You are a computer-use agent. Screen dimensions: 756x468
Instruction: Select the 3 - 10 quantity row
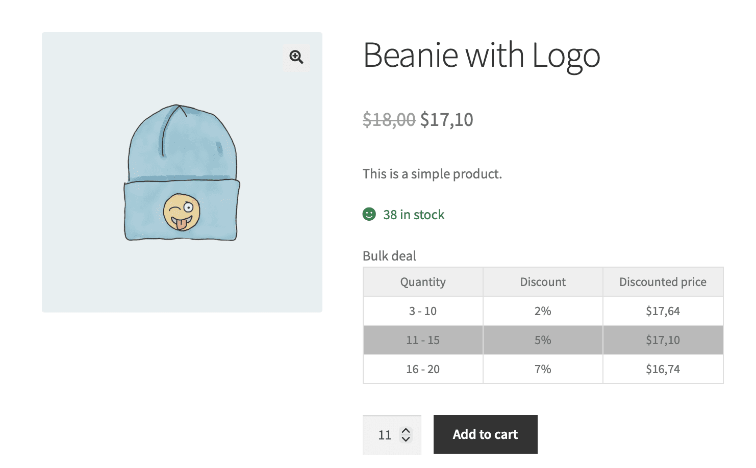[422, 311]
